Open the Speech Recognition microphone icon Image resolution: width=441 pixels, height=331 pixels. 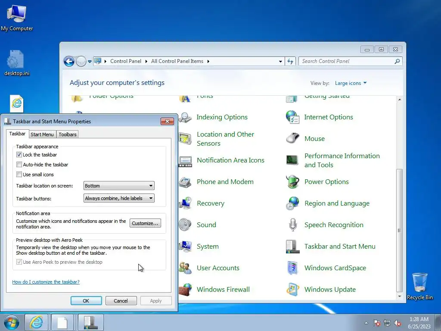[292, 225]
